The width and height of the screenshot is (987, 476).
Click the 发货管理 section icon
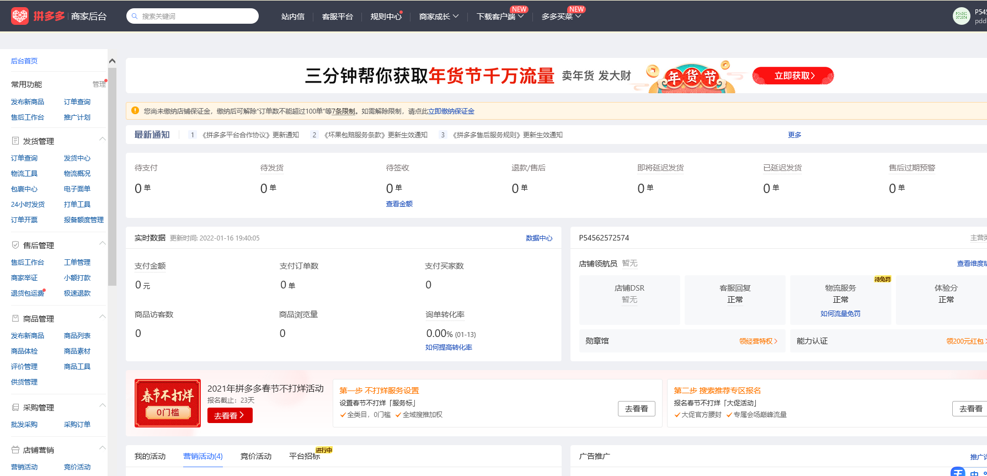(x=15, y=141)
